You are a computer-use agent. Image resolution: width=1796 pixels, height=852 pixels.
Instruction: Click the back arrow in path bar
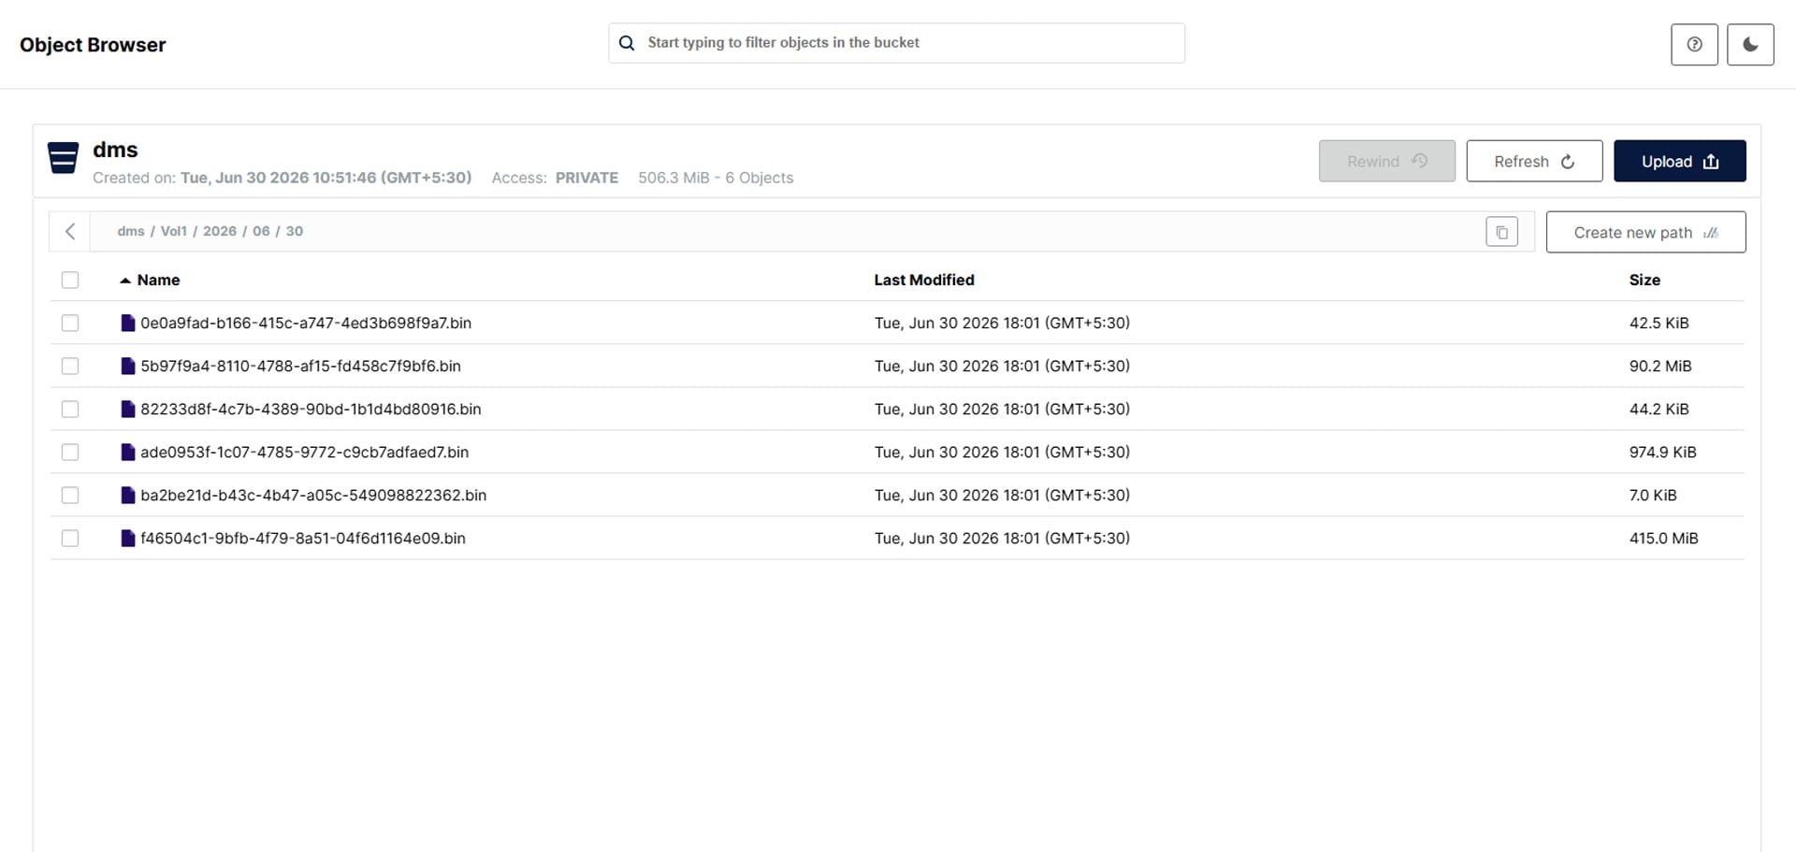point(70,231)
